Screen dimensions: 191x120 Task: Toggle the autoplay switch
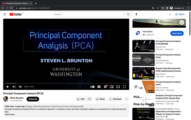92,87
